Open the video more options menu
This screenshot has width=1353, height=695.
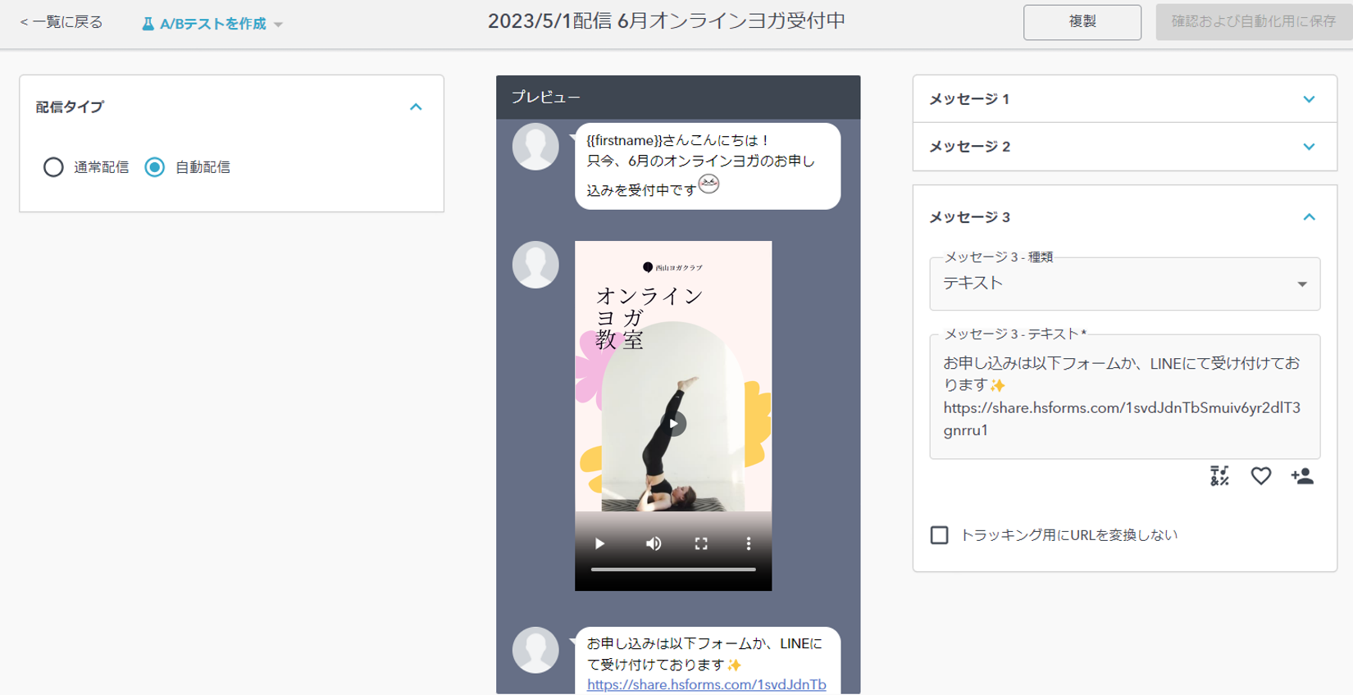748,543
